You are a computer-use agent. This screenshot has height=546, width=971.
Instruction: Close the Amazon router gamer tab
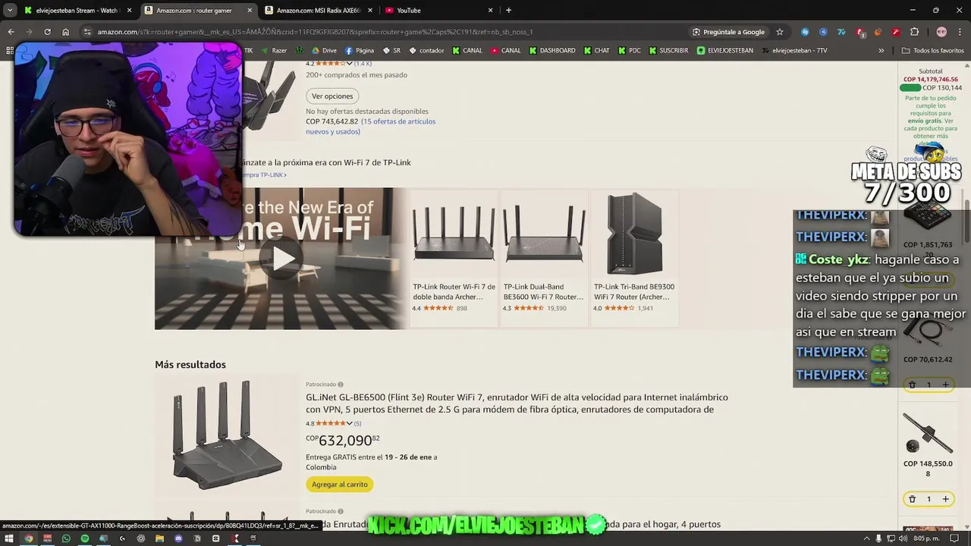(250, 10)
